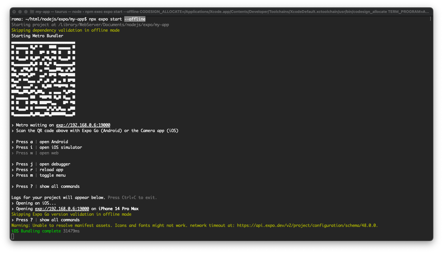Screen dimensions: 443x253
Task: Click the 'iPhone 14 Pro Max' device name
Action: coord(118,209)
